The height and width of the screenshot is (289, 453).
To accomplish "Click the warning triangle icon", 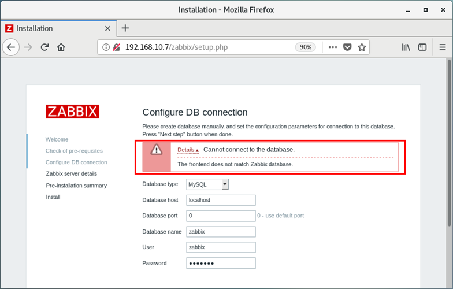I will [x=156, y=150].
